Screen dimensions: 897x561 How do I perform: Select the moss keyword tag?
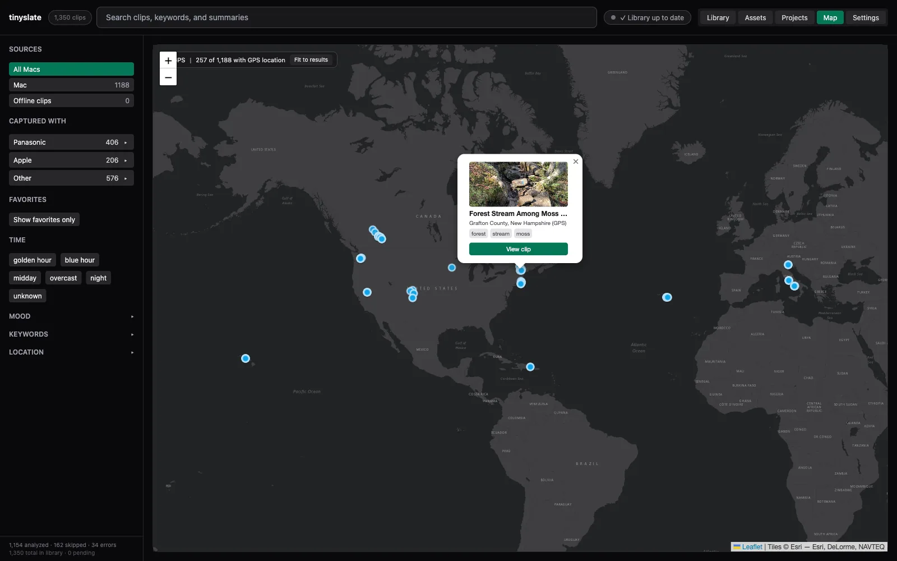coord(523,234)
